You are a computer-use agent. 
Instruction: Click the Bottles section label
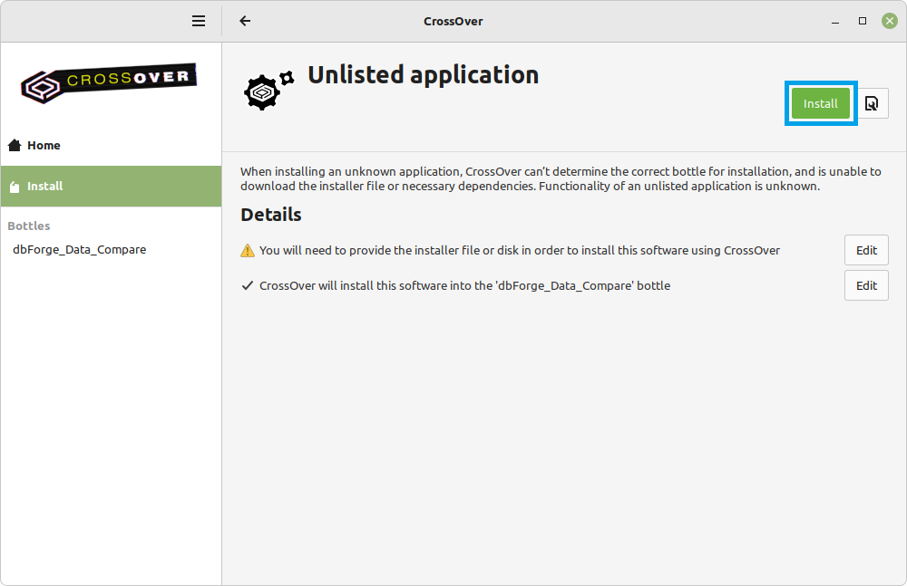point(29,226)
